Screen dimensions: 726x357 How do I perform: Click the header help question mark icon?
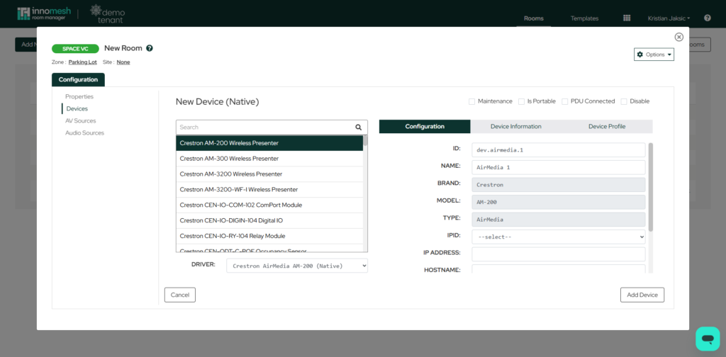[x=707, y=18]
